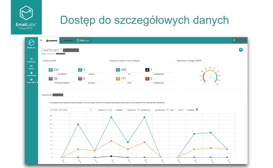
Task: Click the chart legend help icon
Action: click(197, 110)
